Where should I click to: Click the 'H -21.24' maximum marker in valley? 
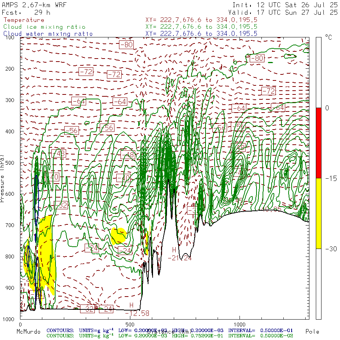coord(180,254)
